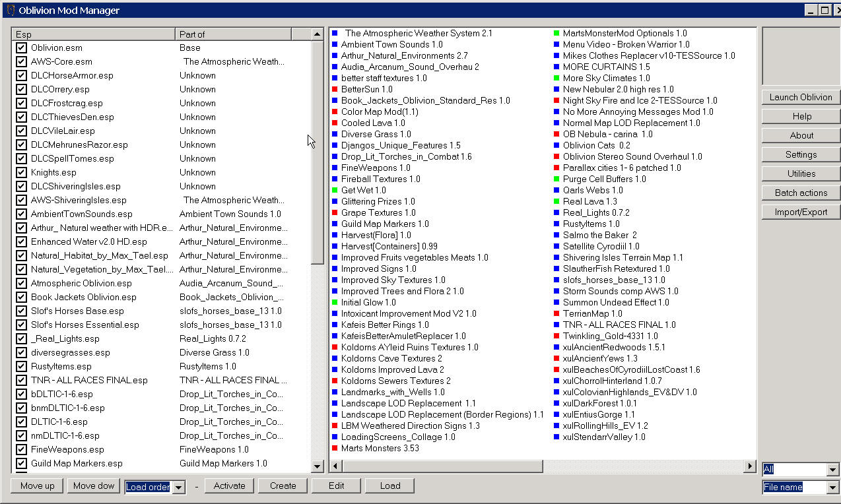The height and width of the screenshot is (504, 841).
Task: Disable DLCHorseArmor.esp plugin checkbox
Action: [x=21, y=75]
